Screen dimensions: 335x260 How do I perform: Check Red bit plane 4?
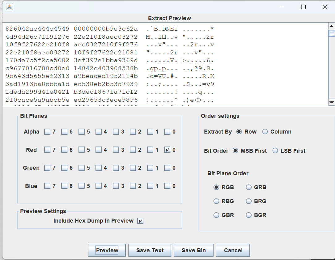pos(99,150)
